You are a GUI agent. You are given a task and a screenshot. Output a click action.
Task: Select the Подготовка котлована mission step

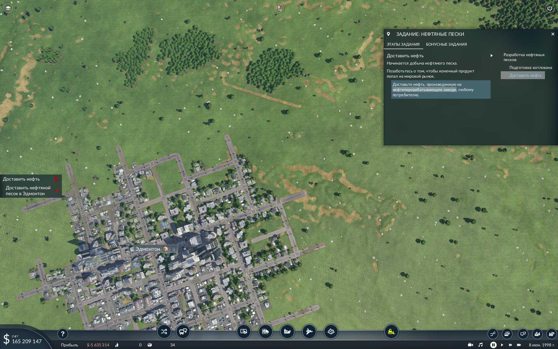coord(530,67)
